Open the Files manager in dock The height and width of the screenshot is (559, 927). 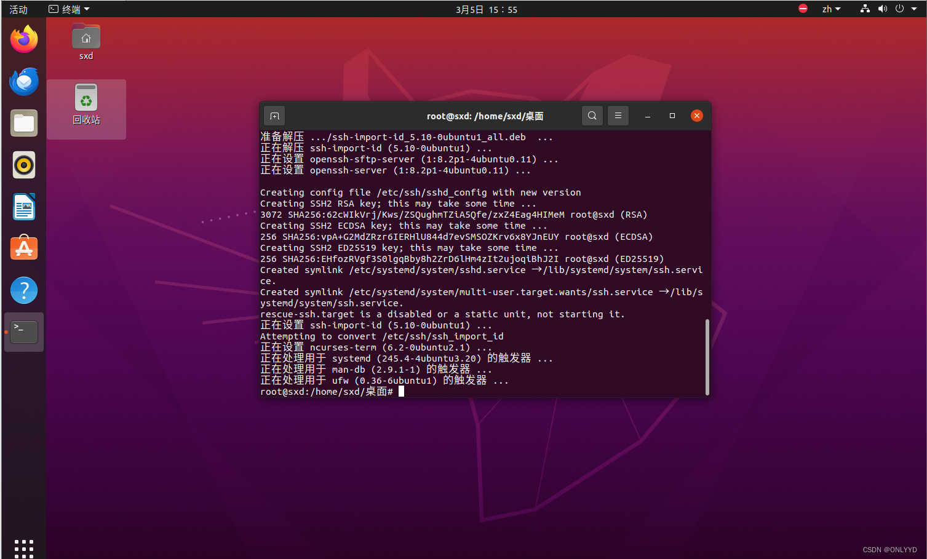[24, 124]
